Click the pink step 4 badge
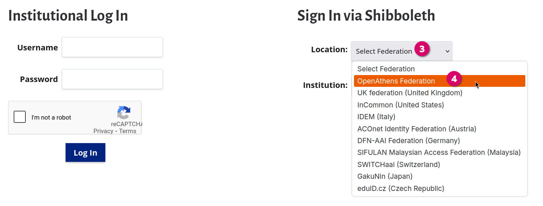 (x=454, y=79)
